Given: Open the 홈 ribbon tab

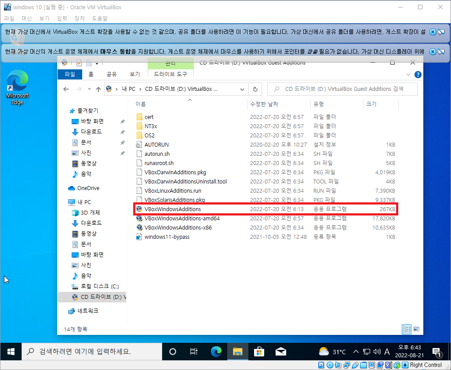Looking at the screenshot, I should [x=91, y=75].
